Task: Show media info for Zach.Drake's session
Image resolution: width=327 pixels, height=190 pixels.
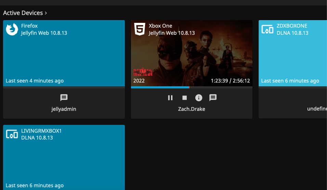Action: tap(199, 98)
